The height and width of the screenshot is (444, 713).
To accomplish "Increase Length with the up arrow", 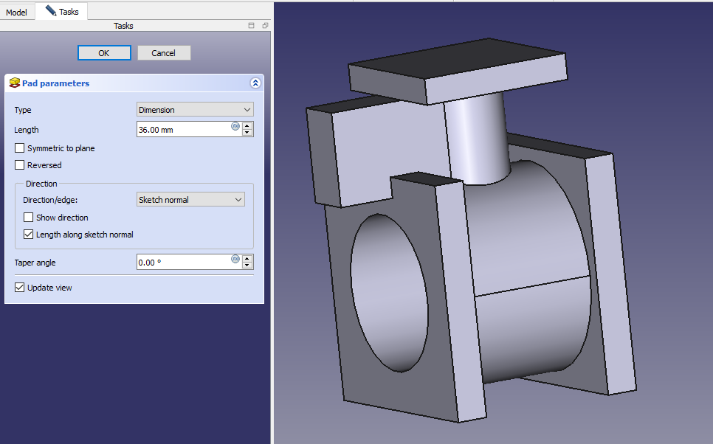I will click(247, 125).
